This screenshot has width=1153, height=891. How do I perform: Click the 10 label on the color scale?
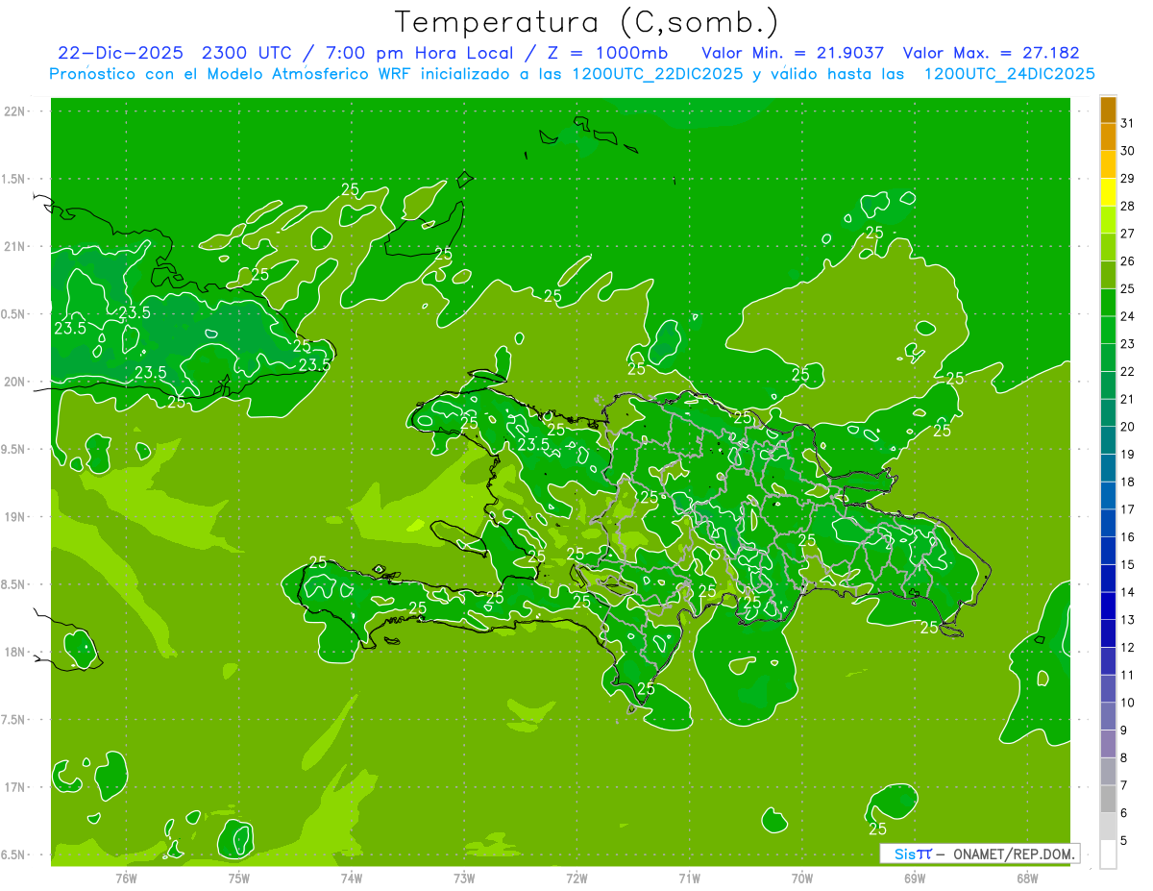[x=1127, y=703]
